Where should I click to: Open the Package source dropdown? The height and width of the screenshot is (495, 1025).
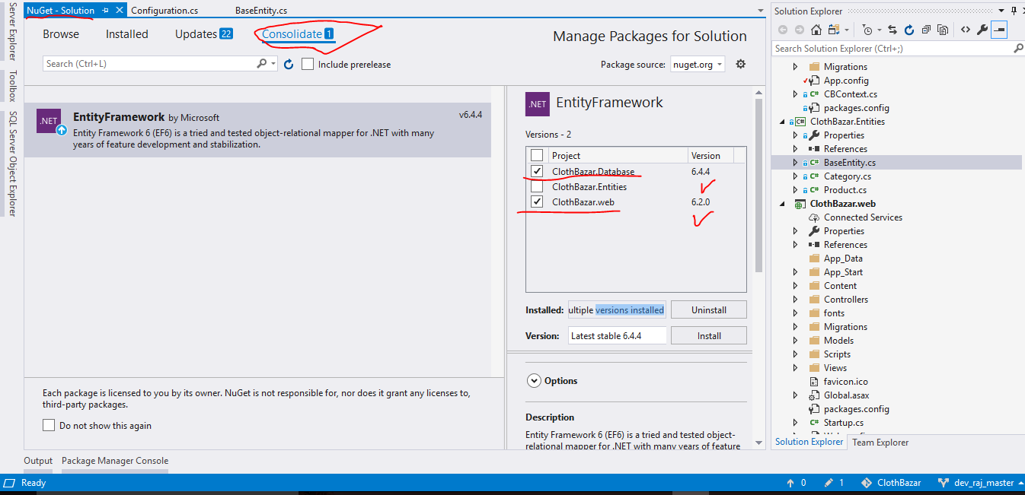[698, 65]
